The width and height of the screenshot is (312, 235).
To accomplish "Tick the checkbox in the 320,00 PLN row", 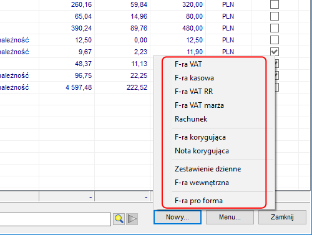I will (275, 4).
